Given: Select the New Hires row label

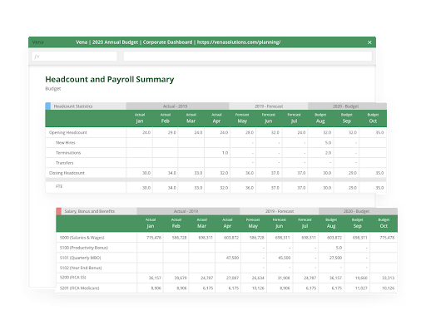Looking at the screenshot, I should (66, 143).
